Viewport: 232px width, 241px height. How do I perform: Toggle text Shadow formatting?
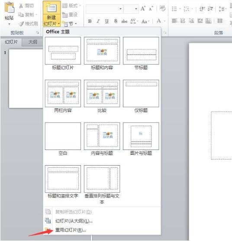(116, 21)
